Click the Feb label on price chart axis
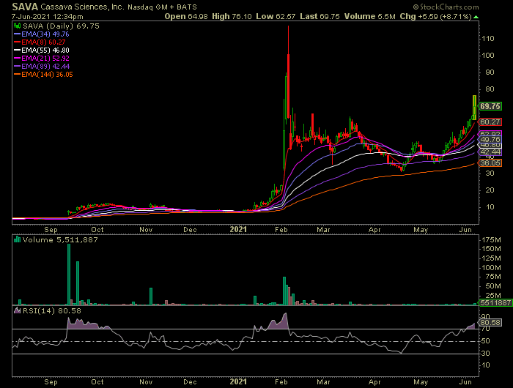Image resolution: width=513 pixels, height=388 pixels. 281,229
